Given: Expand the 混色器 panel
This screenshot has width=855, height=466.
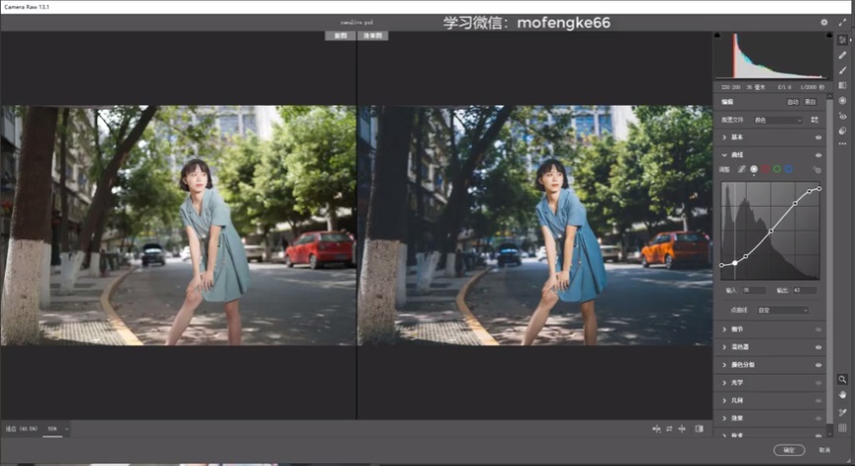Looking at the screenshot, I should (724, 347).
